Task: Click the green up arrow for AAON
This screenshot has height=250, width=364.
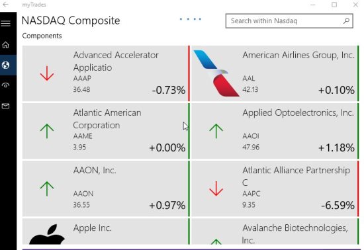Action: coord(47,188)
